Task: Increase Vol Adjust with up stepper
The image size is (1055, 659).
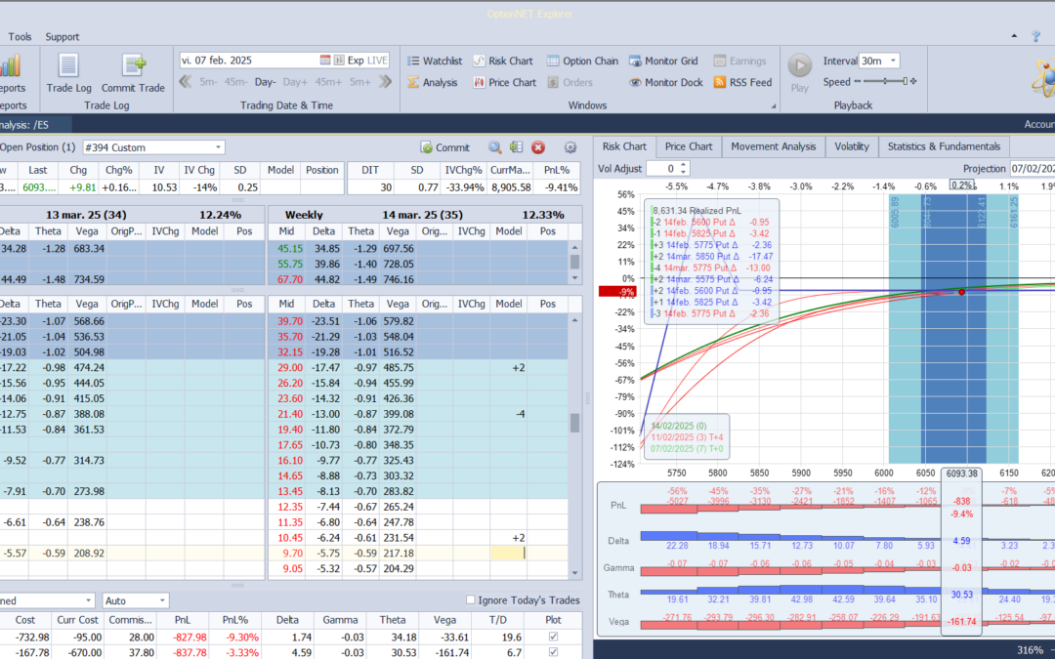Action: [684, 165]
